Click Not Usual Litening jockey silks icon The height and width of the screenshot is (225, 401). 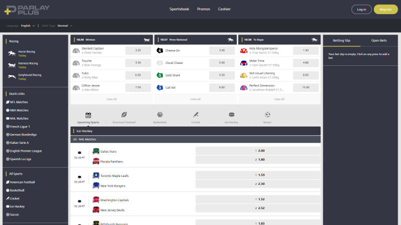244,75
